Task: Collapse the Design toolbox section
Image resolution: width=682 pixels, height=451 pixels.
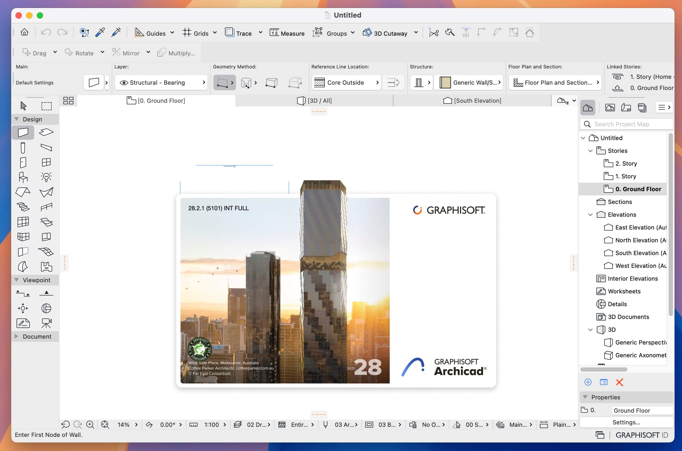Action: coord(17,119)
